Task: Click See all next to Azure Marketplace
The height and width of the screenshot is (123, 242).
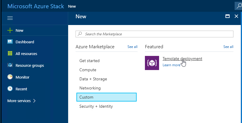Action: (x=132, y=47)
